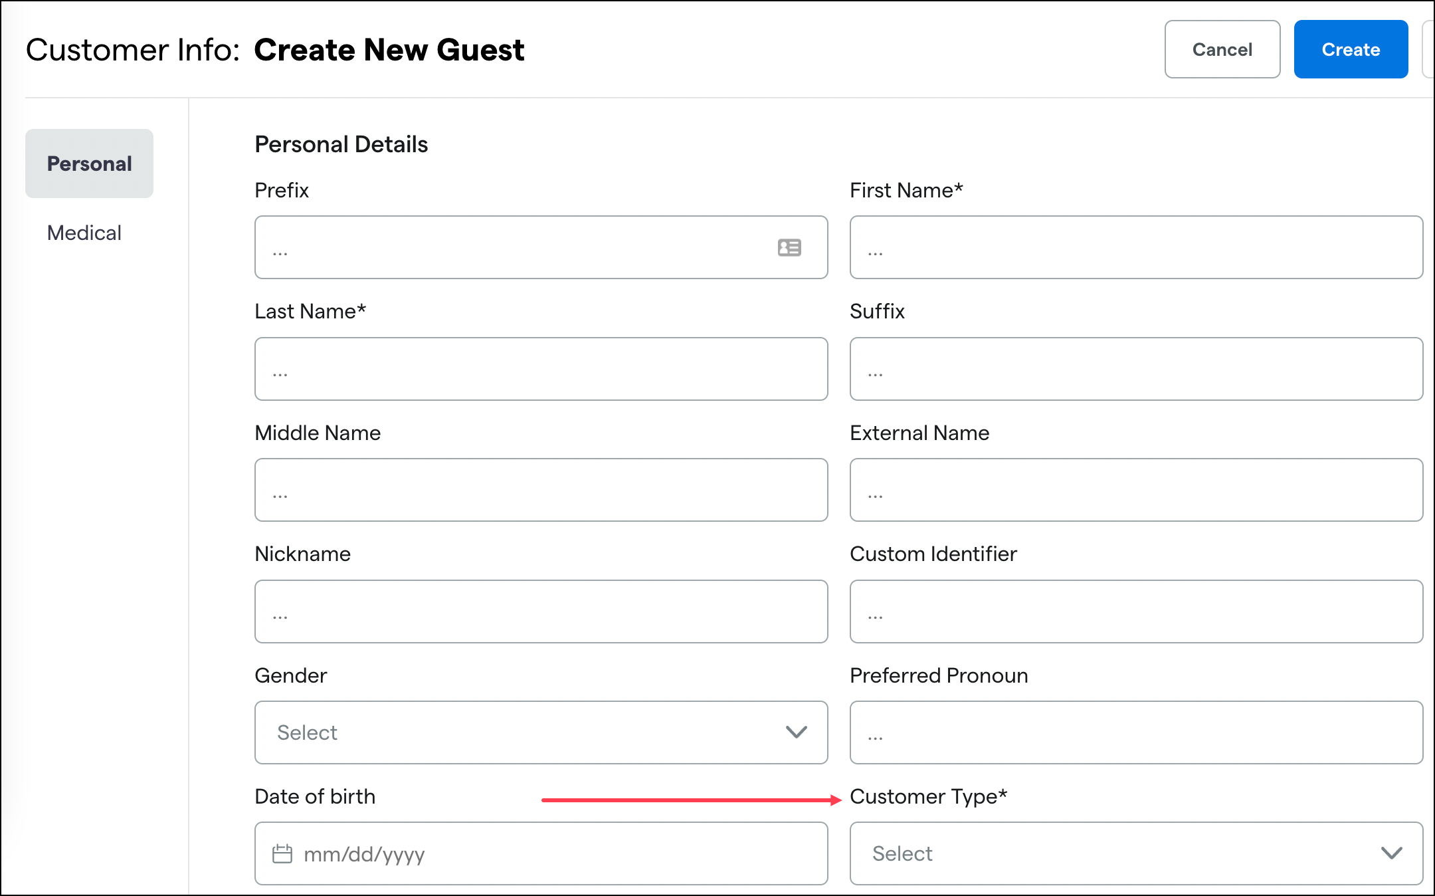Click the 'Preferred Pronoun' label
1435x896 pixels.
click(x=939, y=675)
